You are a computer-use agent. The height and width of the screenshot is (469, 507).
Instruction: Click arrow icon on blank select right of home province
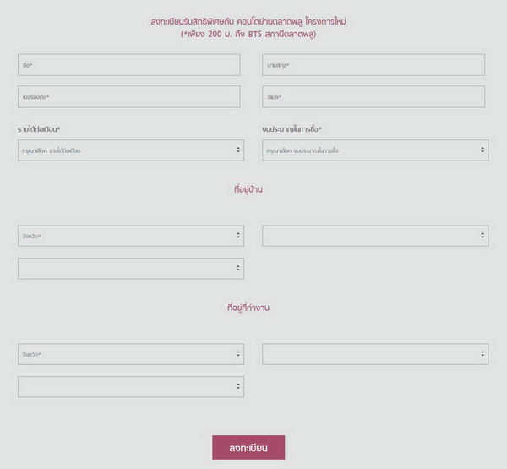482,236
